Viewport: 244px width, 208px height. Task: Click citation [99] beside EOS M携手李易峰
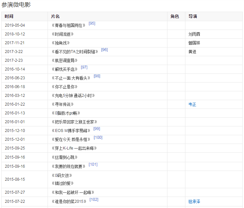tap(97, 129)
